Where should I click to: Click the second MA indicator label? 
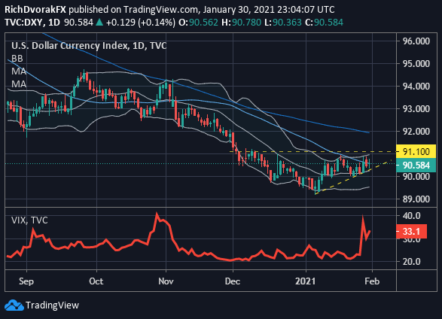click(x=19, y=84)
